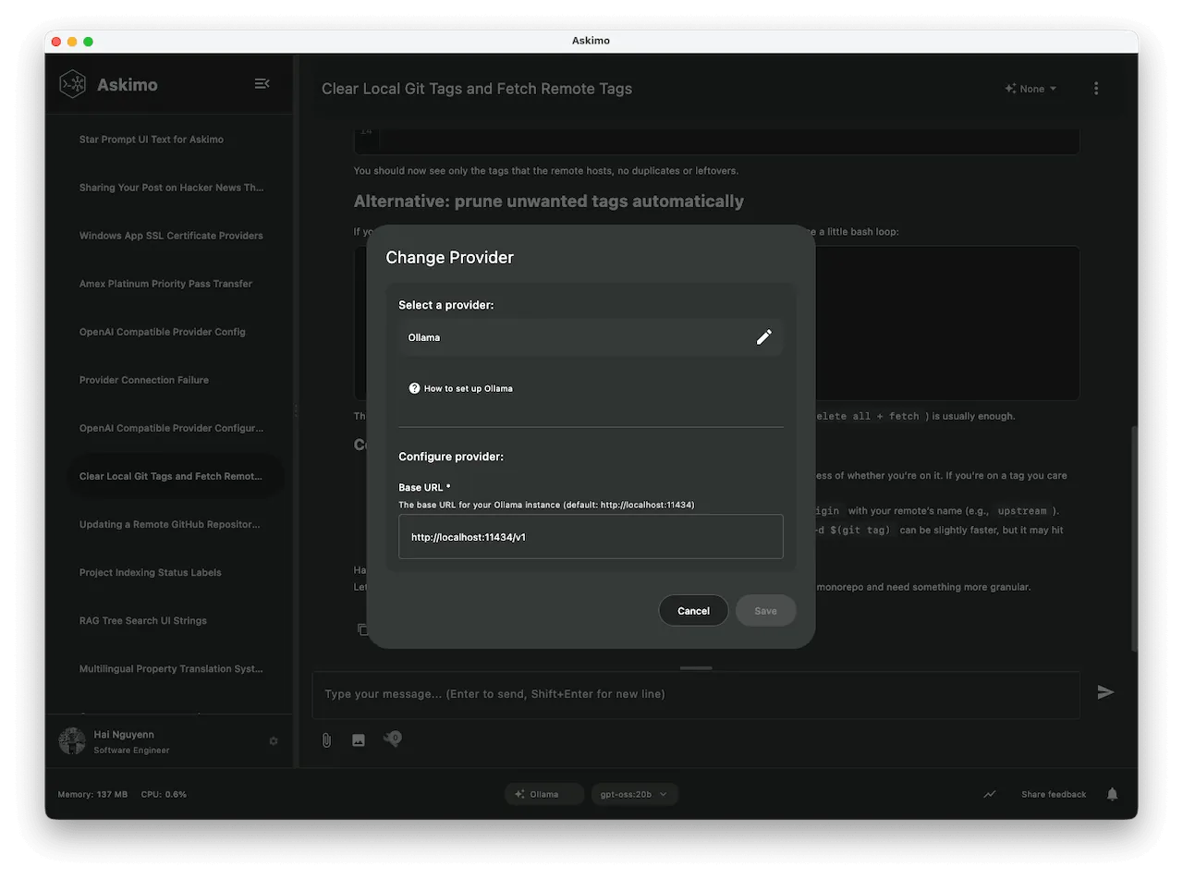Add an image with the picture icon

(x=359, y=740)
